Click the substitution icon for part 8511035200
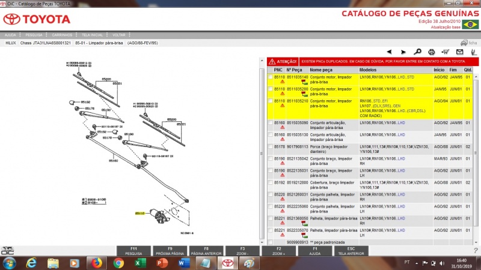The height and width of the screenshot is (270, 481). coord(304,94)
